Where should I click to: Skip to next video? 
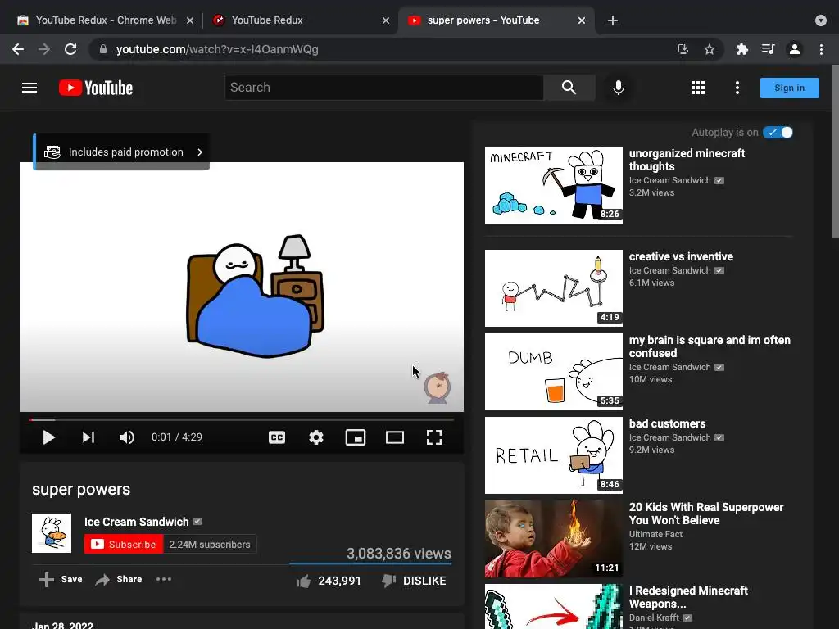(x=88, y=437)
